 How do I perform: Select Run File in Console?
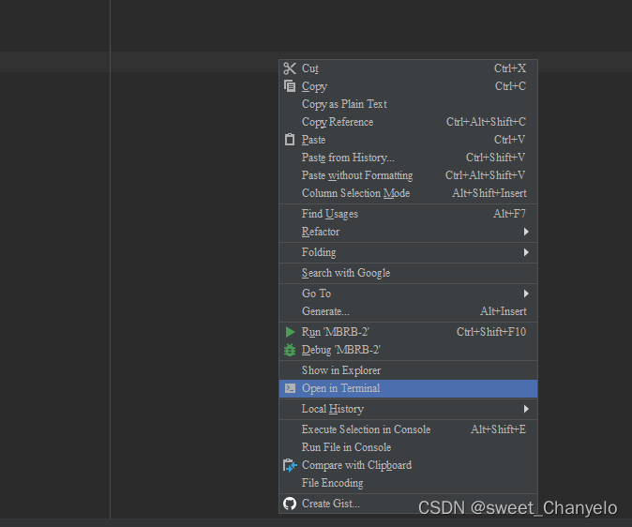[x=408, y=447]
